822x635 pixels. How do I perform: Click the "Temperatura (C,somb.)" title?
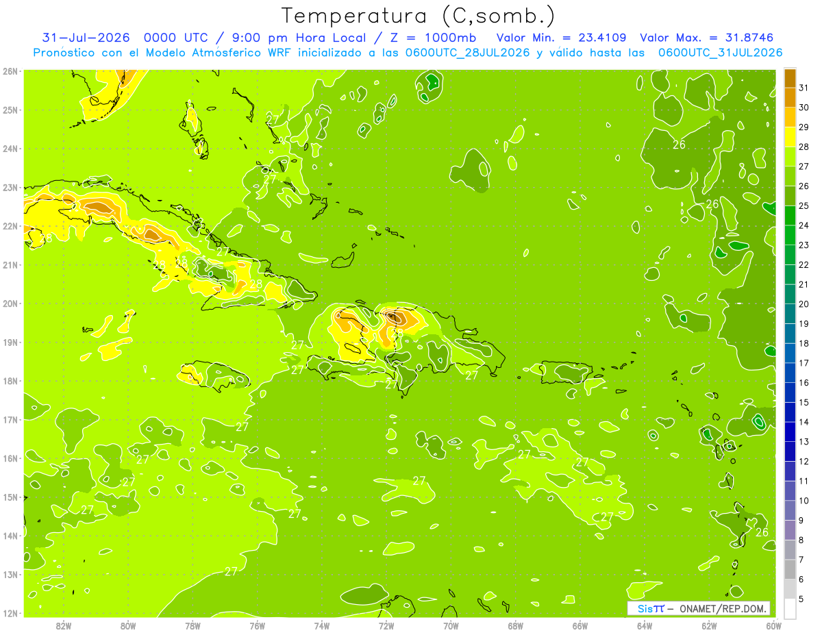418,16
